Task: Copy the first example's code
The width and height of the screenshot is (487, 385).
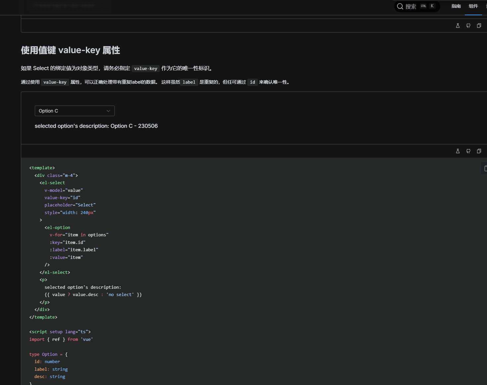Action: point(479,26)
